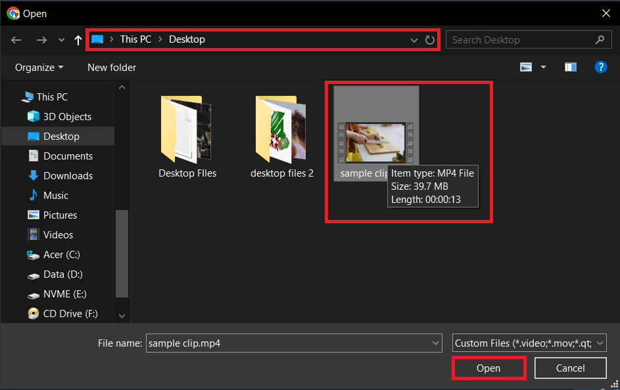Image resolution: width=620 pixels, height=390 pixels.
Task: Cancel the file dialog
Action: pos(569,368)
